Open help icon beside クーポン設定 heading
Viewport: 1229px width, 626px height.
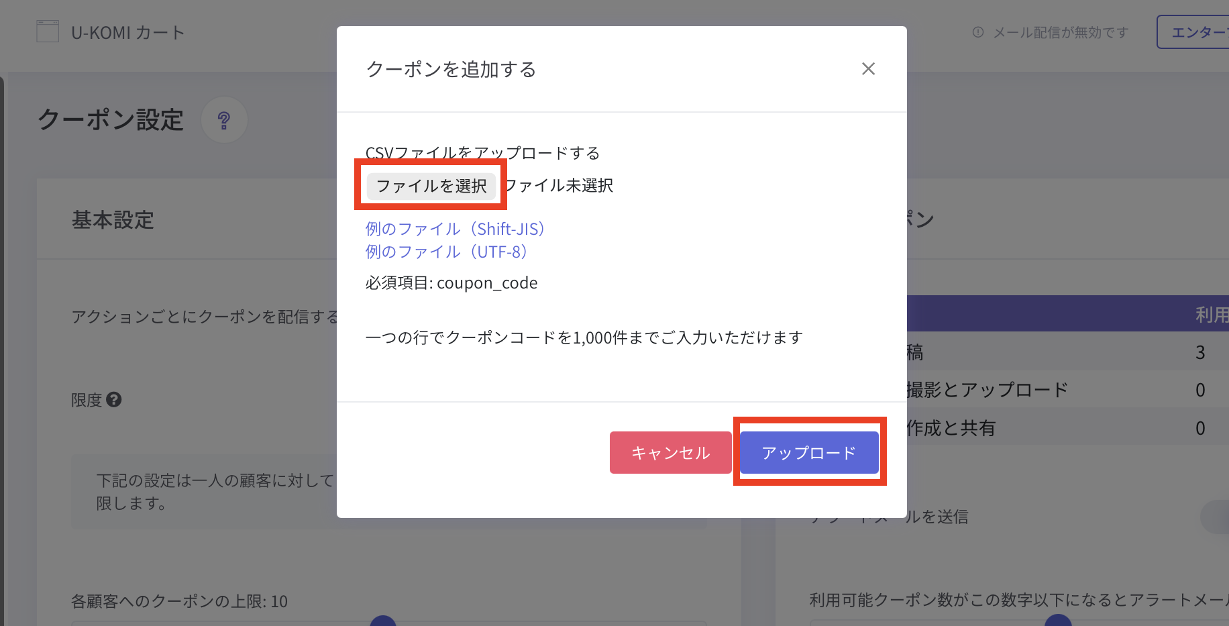224,121
